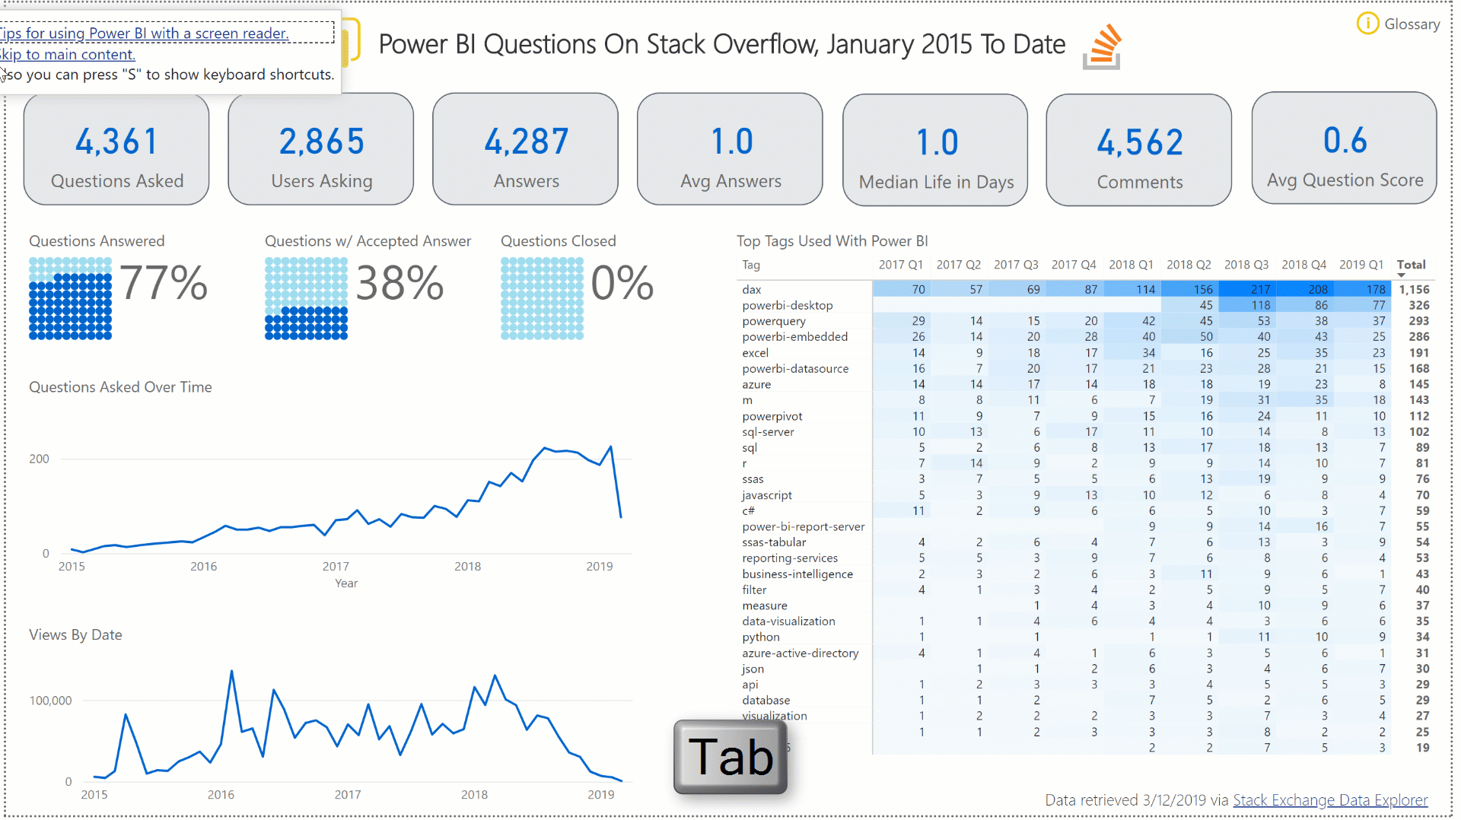Viewport: 1461px width, 820px height.
Task: Activate the 'Skip to main content' link
Action: coord(67,54)
